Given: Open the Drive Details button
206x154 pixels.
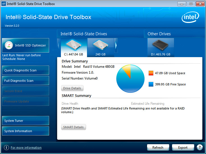Looking at the screenshot, I should [x=72, y=88].
